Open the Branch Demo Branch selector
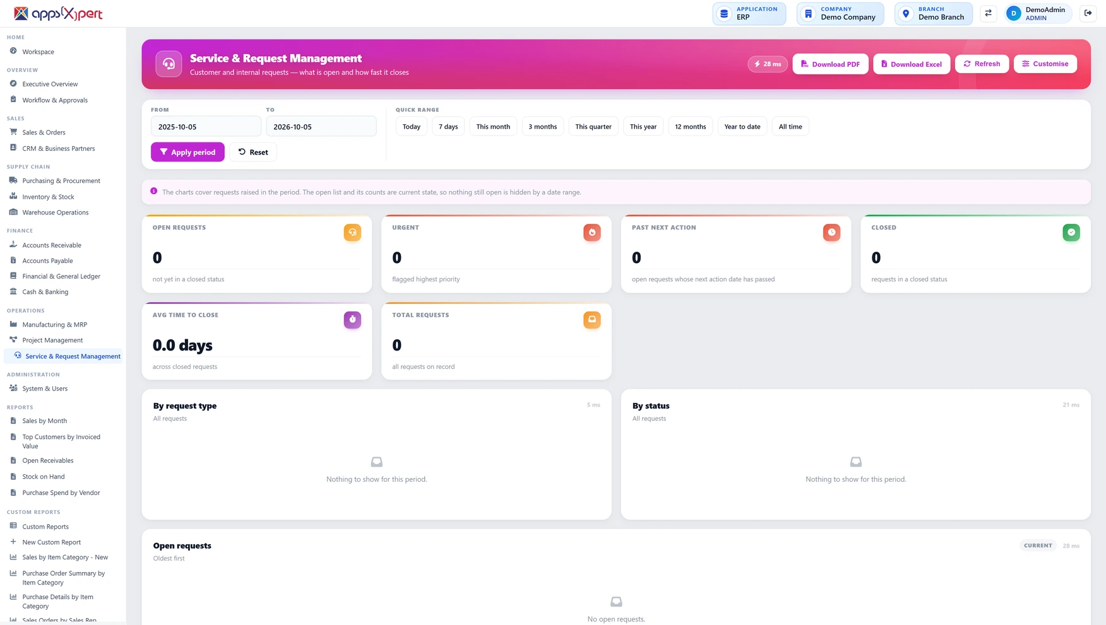The image size is (1106, 625). coord(933,13)
